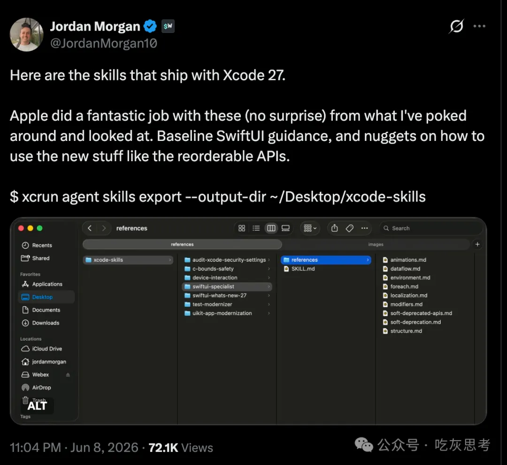Click the blue verified checkmark badge
Image resolution: width=507 pixels, height=465 pixels.
click(x=150, y=26)
